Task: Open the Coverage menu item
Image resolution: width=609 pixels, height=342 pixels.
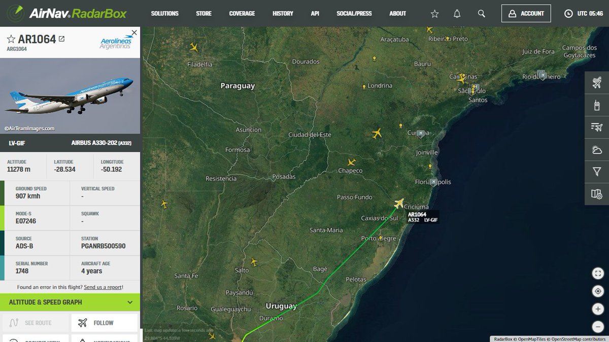Action: point(242,14)
